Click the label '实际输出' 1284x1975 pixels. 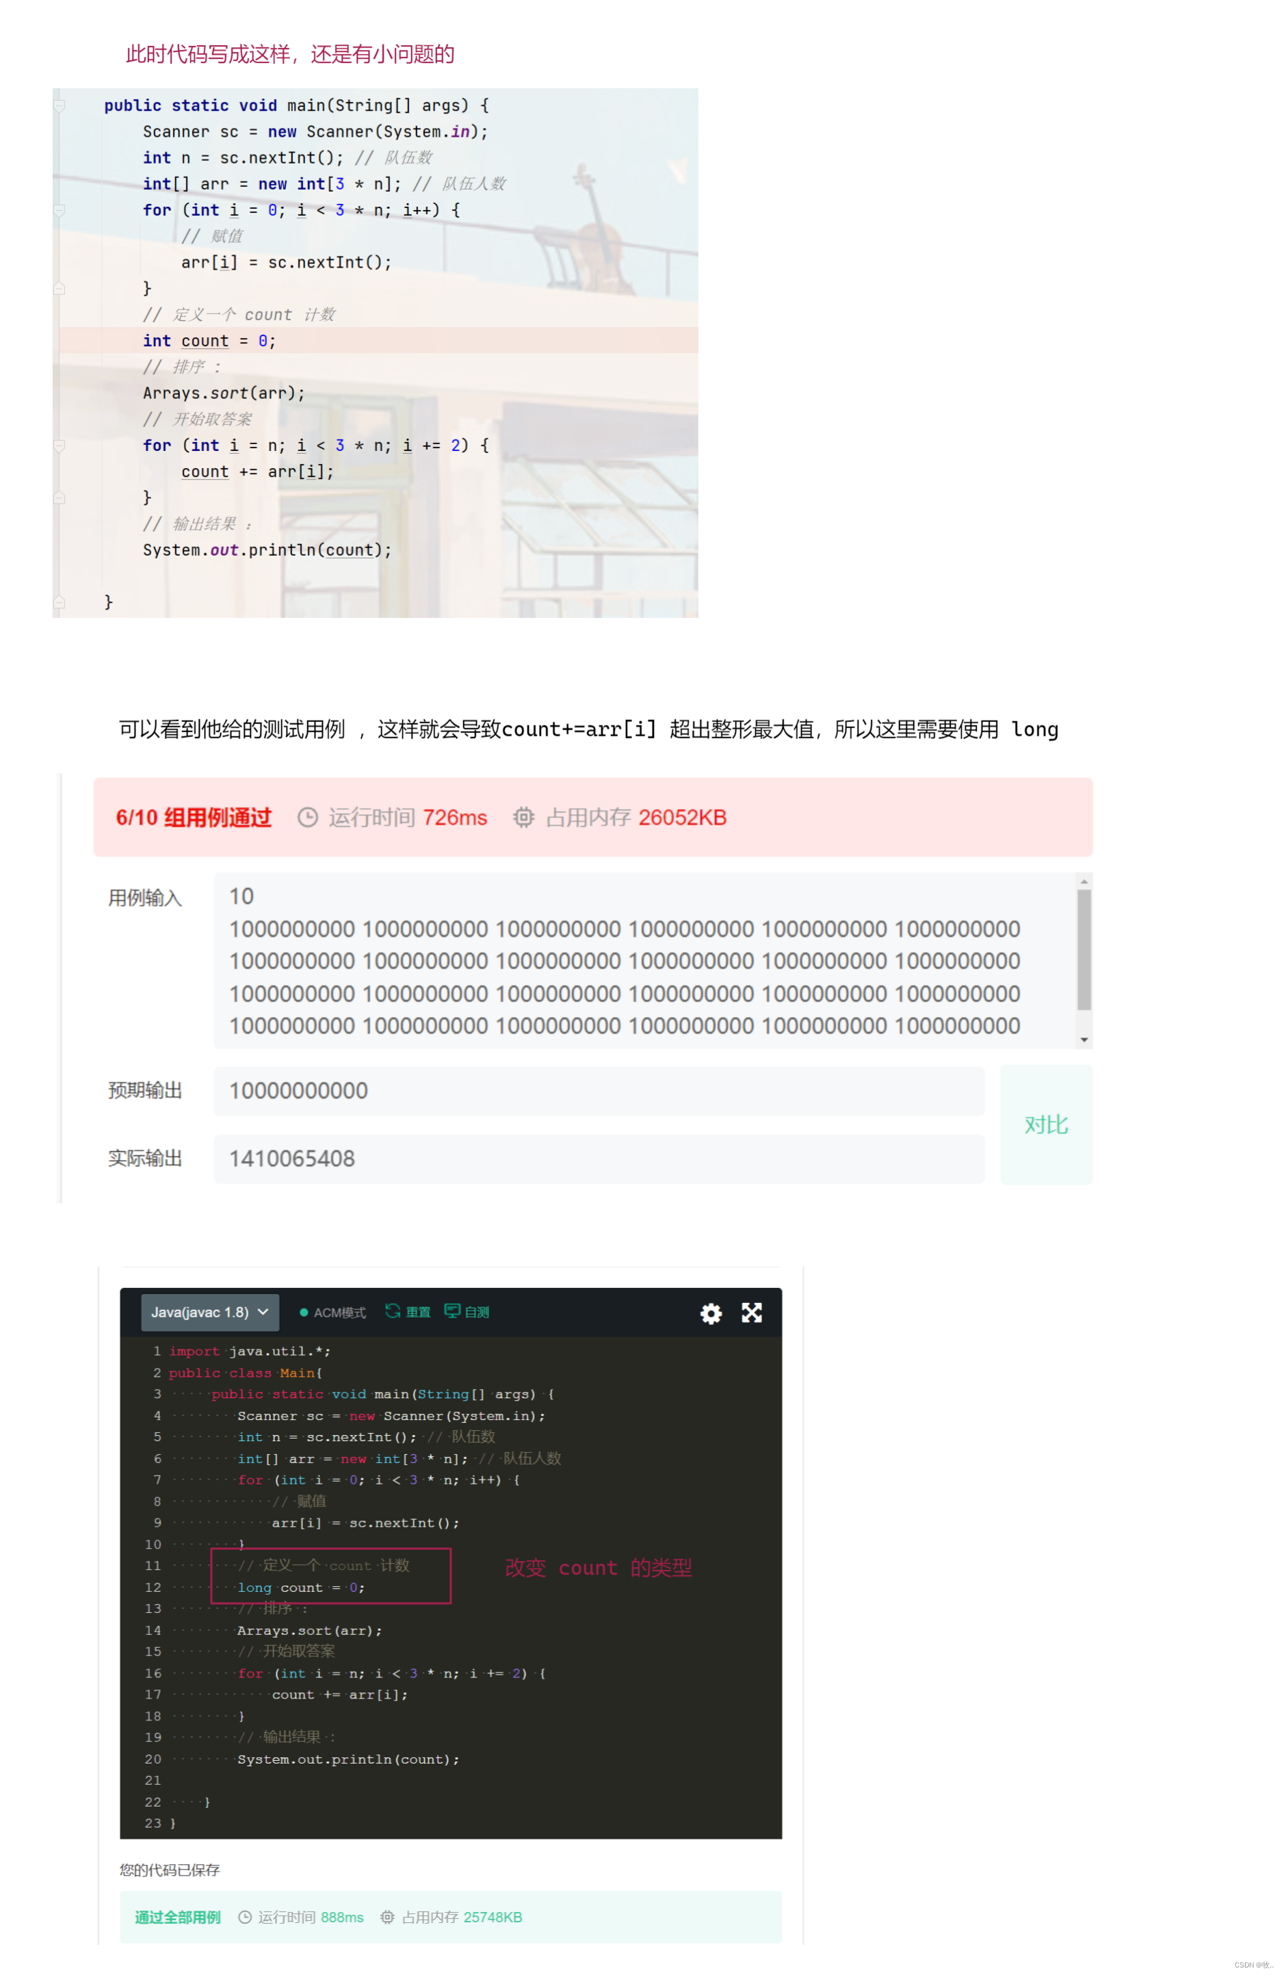145,1159
